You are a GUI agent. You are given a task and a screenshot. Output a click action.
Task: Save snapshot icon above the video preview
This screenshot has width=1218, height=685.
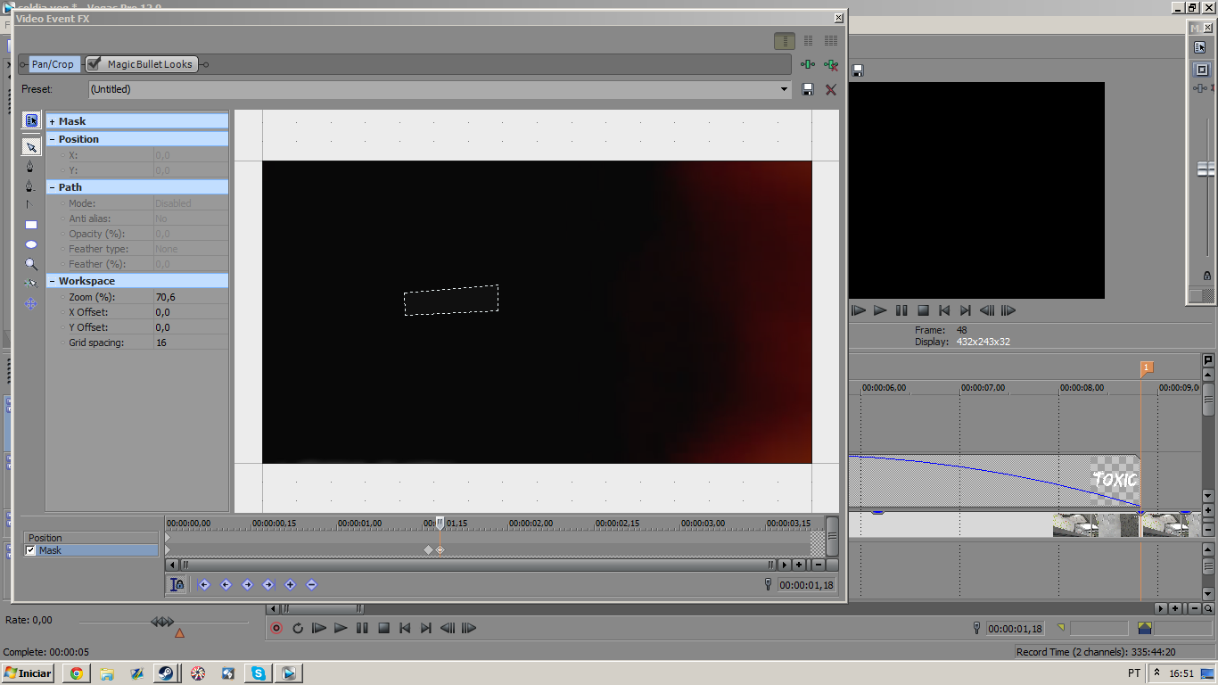858,70
